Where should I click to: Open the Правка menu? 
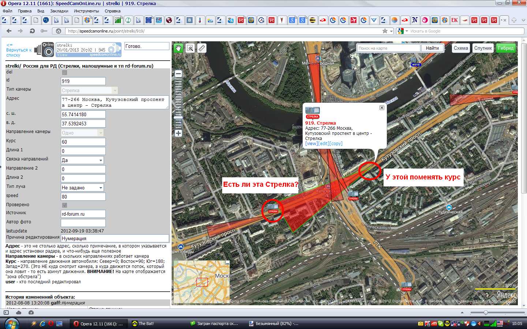click(x=25, y=11)
